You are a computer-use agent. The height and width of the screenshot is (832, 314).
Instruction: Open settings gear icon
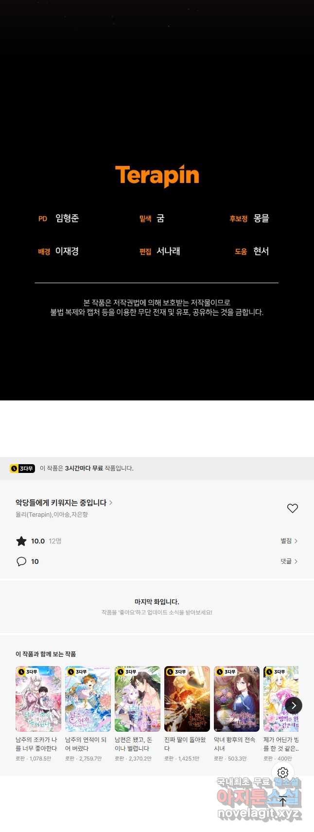[x=283, y=773]
